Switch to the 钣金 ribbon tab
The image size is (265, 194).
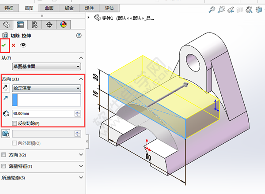point(69,8)
